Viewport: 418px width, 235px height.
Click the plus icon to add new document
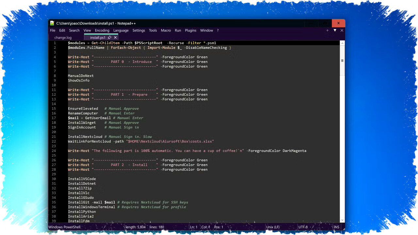click(x=327, y=30)
